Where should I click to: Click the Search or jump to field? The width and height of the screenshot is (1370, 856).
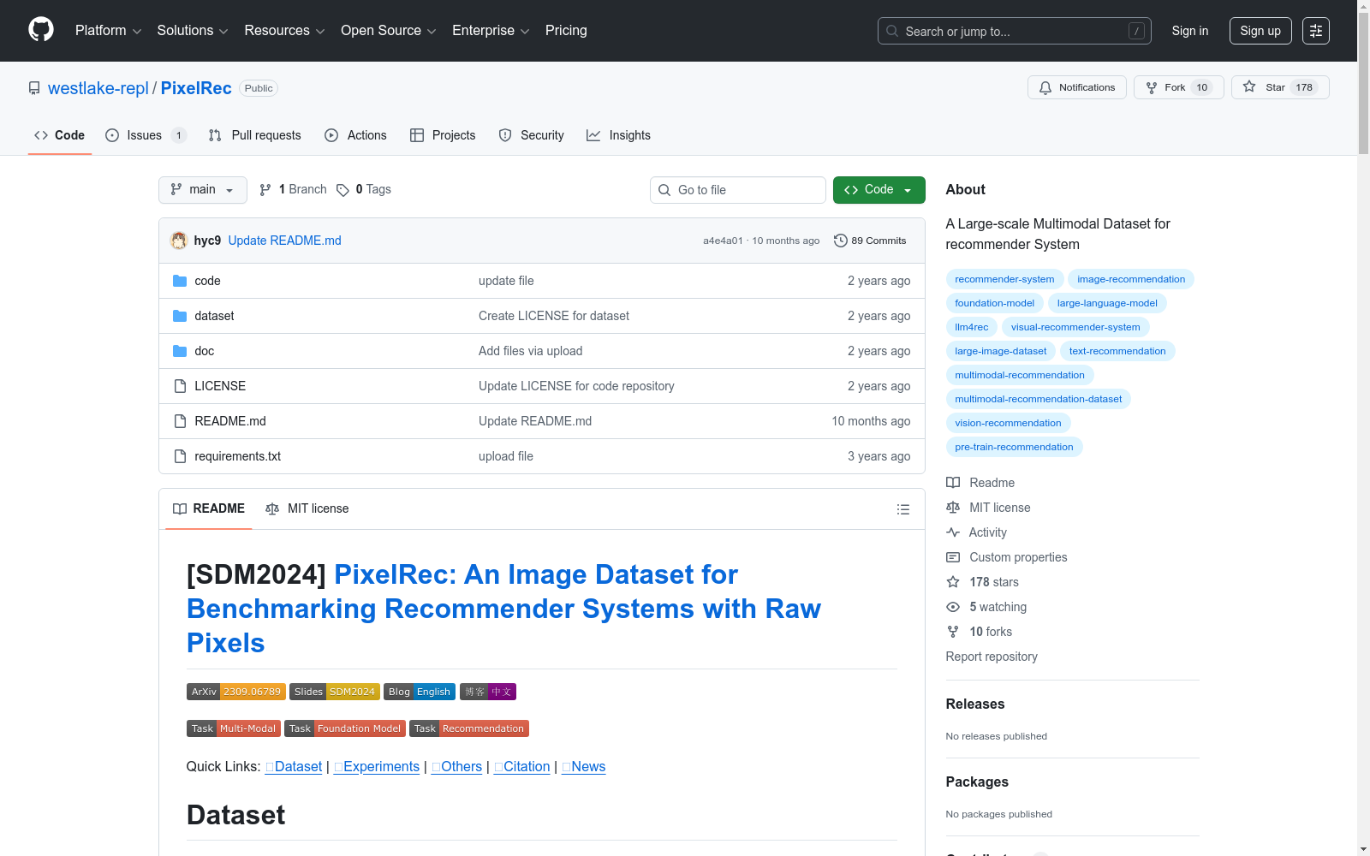pyautogui.click(x=1015, y=31)
